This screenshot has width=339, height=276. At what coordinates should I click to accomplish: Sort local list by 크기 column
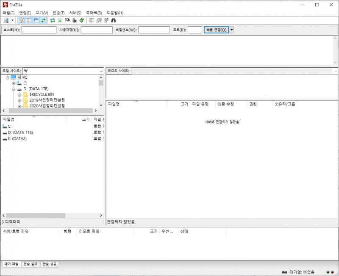[79, 119]
